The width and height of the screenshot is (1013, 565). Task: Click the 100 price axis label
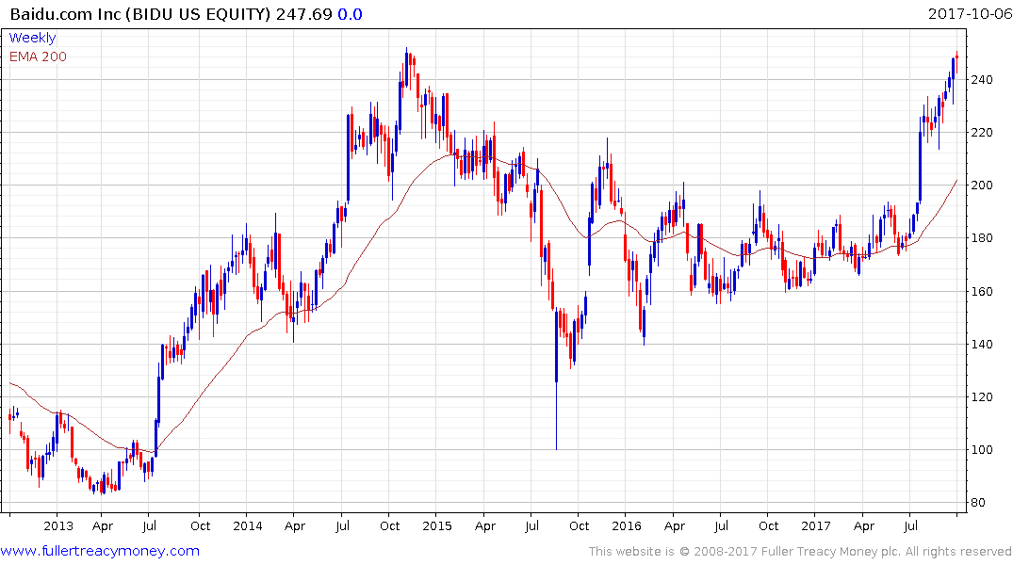(x=981, y=450)
